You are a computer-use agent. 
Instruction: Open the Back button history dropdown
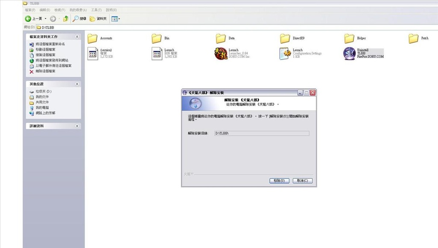45,19
